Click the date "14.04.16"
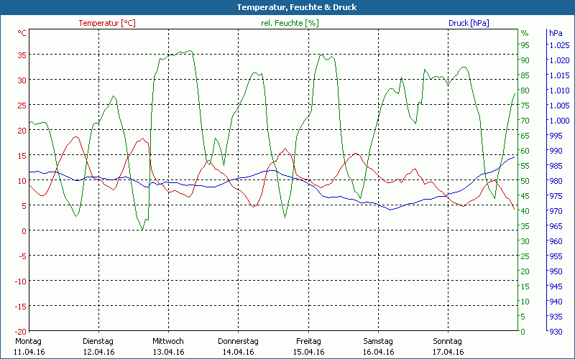Image resolution: width=575 pixels, height=359 pixels. (239, 352)
